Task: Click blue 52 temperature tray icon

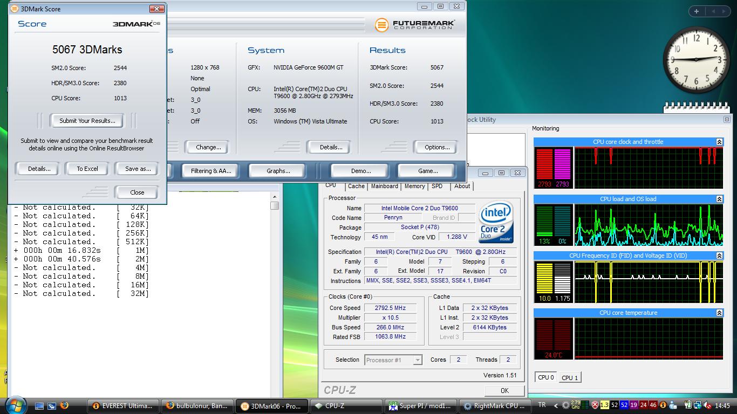Action: pos(624,405)
